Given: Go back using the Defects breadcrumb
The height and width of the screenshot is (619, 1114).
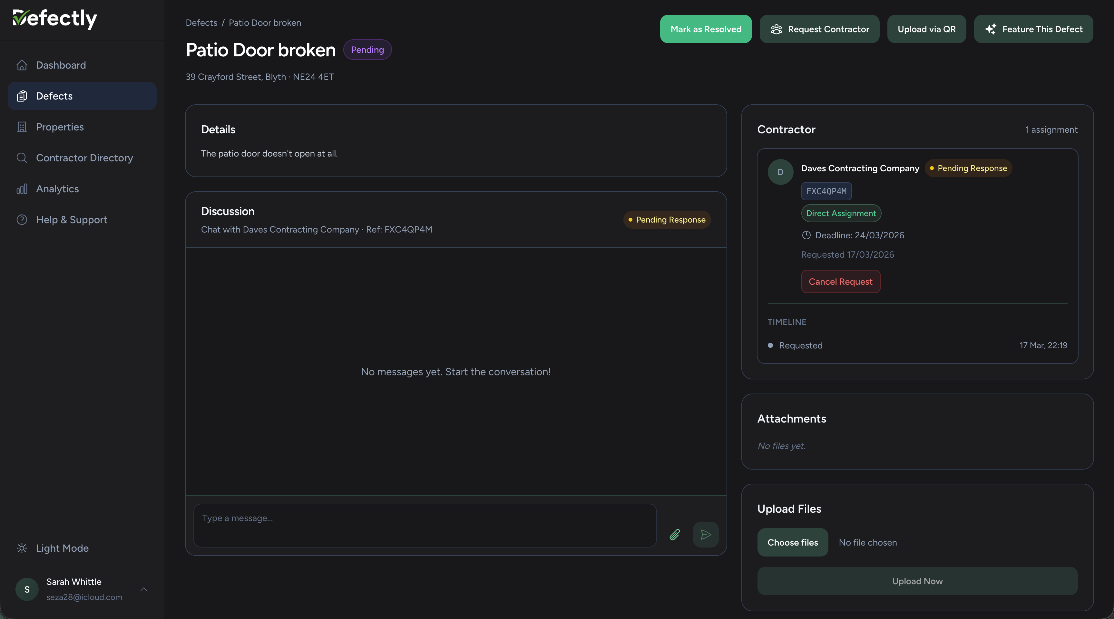Looking at the screenshot, I should tap(201, 23).
